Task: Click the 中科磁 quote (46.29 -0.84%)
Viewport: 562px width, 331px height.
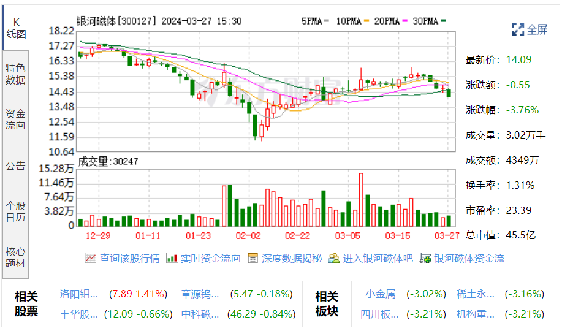Action: point(261,314)
